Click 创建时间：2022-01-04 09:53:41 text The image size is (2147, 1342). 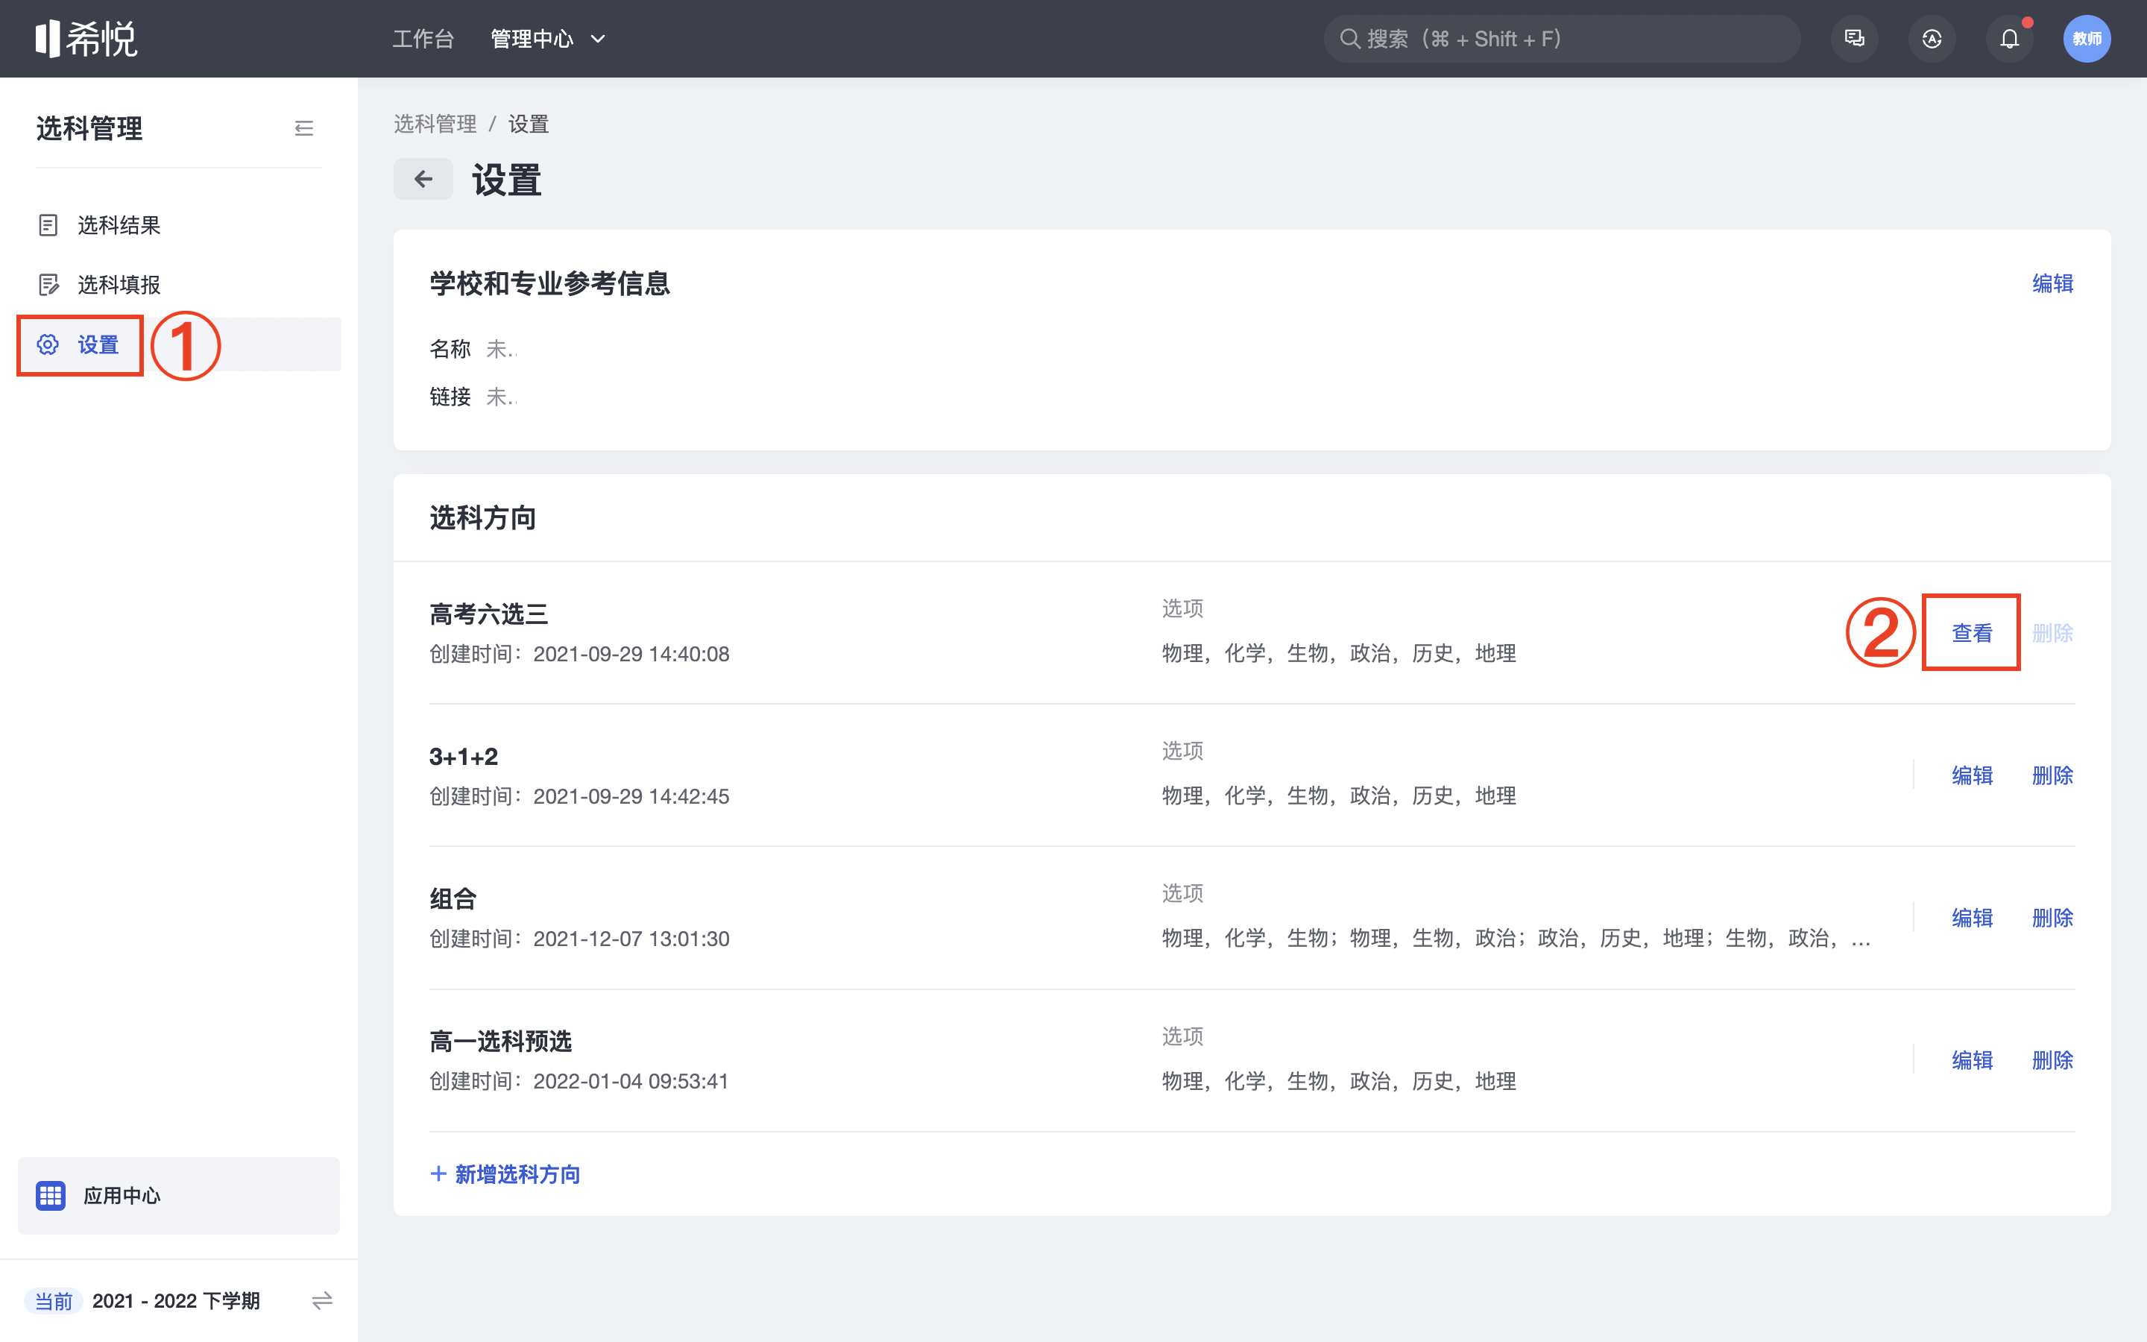coord(579,1082)
